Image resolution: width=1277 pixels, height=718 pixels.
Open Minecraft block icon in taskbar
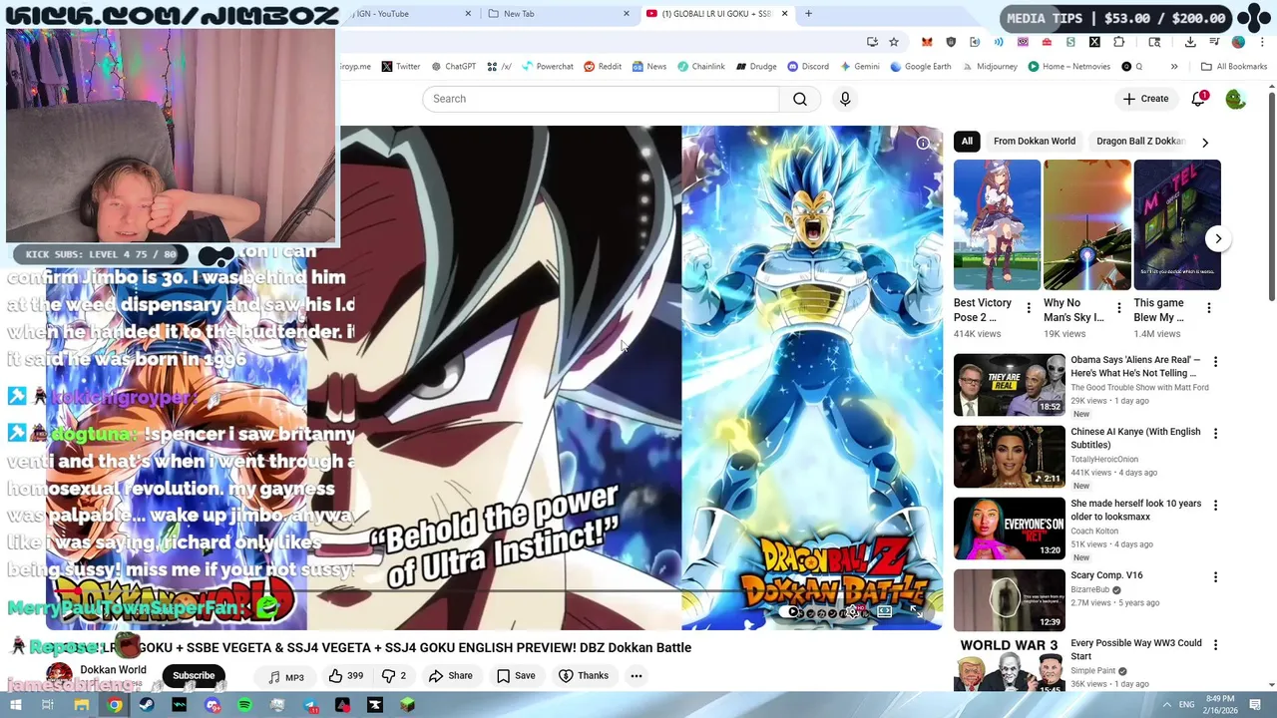(407, 705)
